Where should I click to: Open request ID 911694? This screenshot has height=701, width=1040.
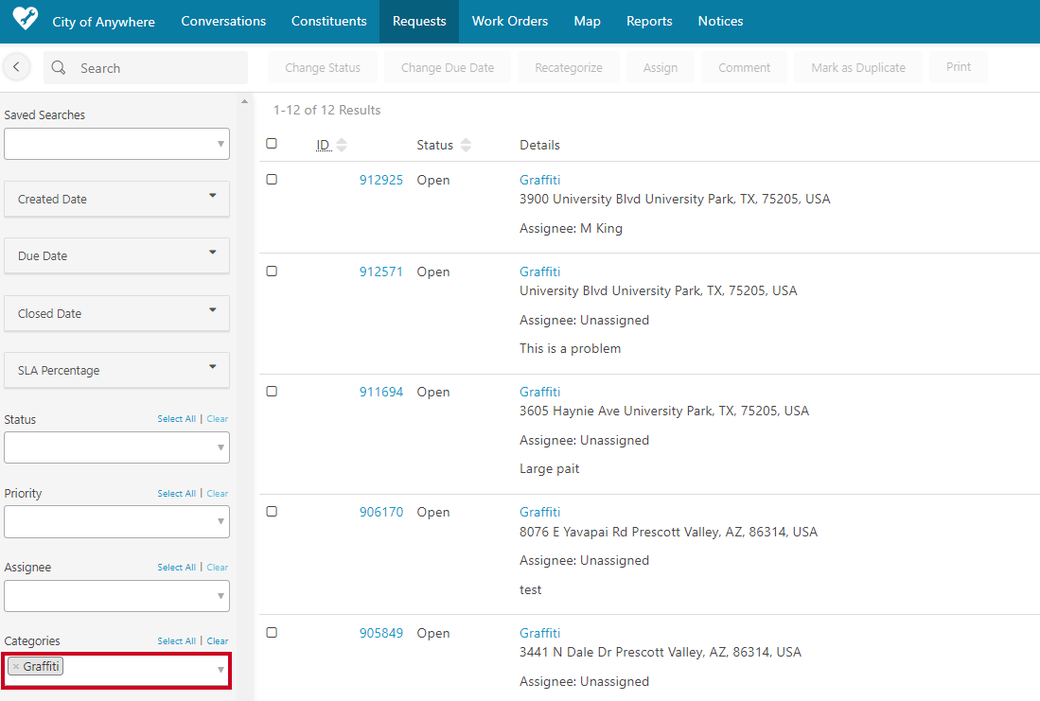pos(381,392)
